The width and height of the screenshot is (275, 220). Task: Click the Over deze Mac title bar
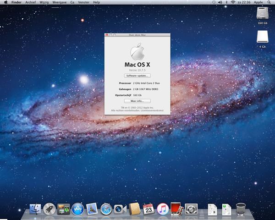137,35
